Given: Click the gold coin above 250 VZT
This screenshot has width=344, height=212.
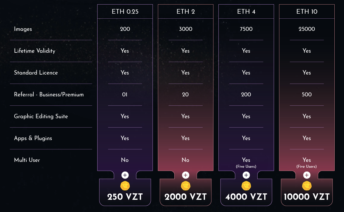Looking at the screenshot, I should [x=125, y=186].
